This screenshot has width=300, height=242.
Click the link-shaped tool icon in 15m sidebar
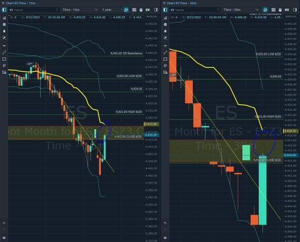click(4, 66)
